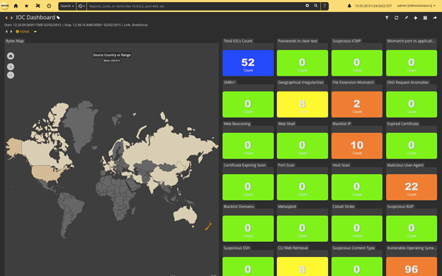Screen dimensions: 442x276
Task: Click Russia on the world map
Action: click(x=169, y=145)
